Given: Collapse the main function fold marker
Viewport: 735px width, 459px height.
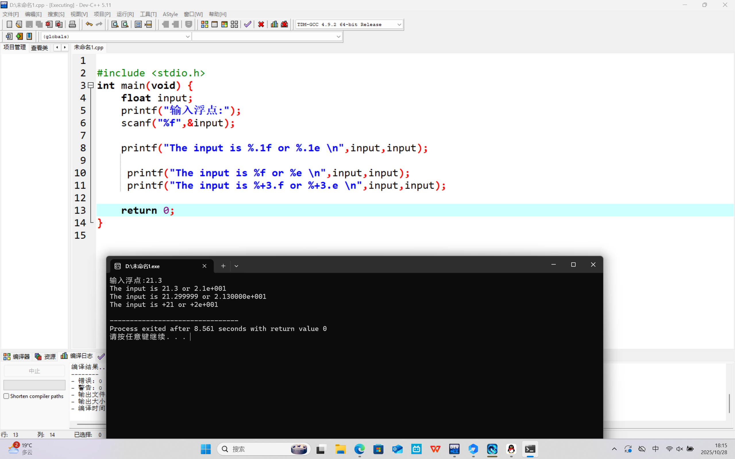Looking at the screenshot, I should [90, 85].
